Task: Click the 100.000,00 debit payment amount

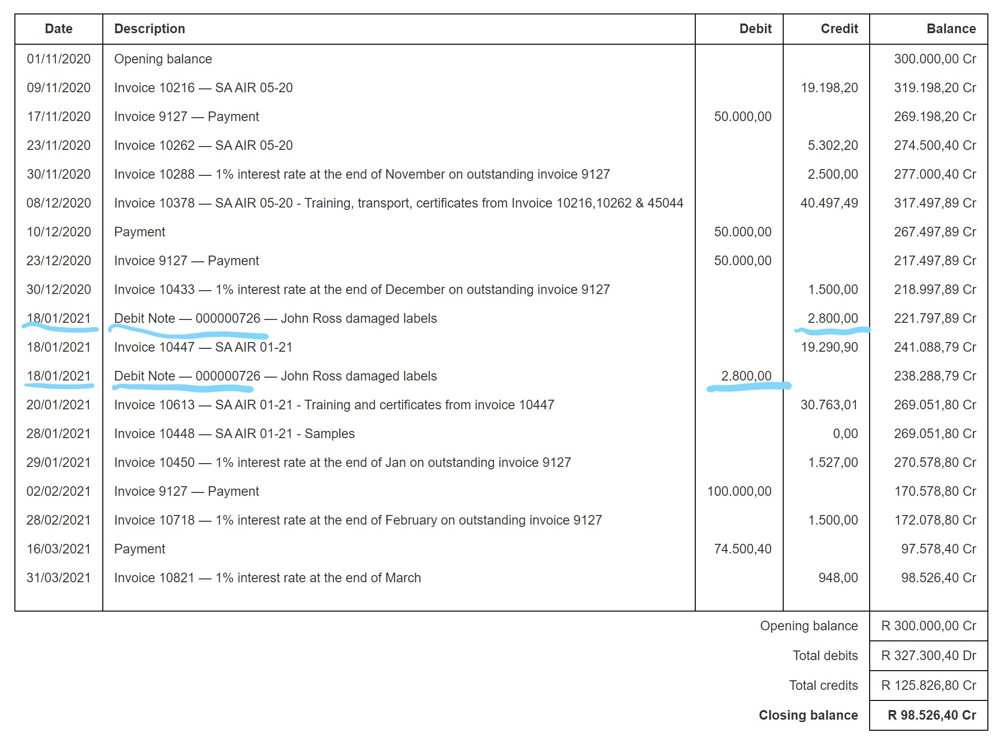Action: 739,491
